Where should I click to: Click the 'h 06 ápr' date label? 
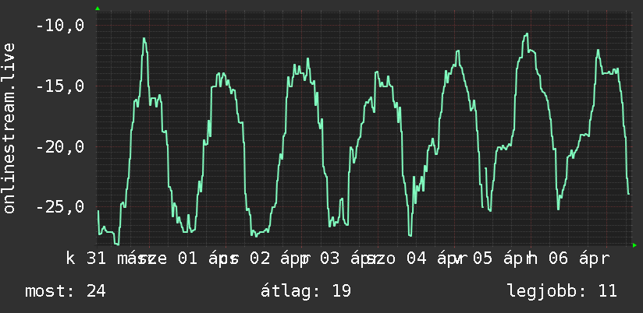tap(568, 259)
